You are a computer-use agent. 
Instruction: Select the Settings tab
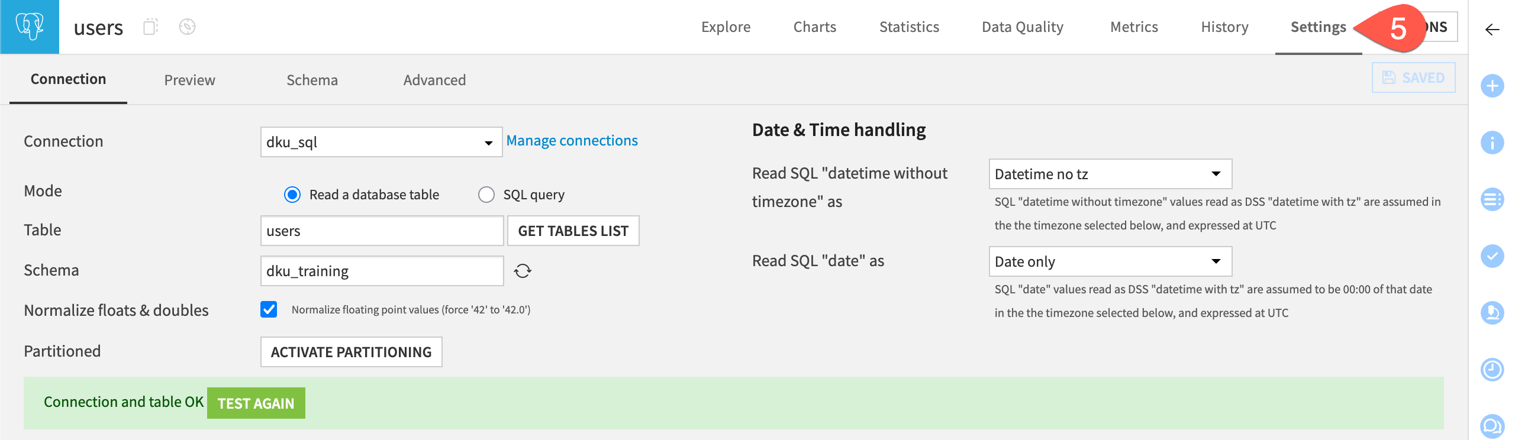[x=1318, y=27]
